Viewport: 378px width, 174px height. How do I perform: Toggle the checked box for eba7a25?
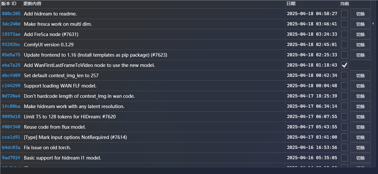coord(344,65)
